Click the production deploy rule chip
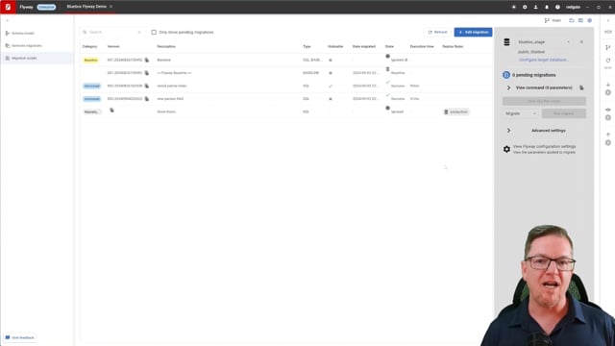 (456, 112)
